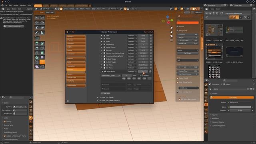Open the Render menu
256x144 pixels.
click(x=16, y=5)
